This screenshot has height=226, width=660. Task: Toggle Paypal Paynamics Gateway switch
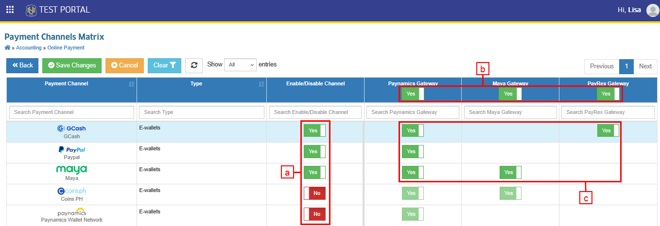tap(413, 151)
